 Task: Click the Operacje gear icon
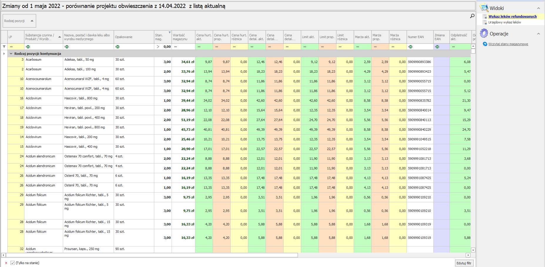tap(484, 33)
